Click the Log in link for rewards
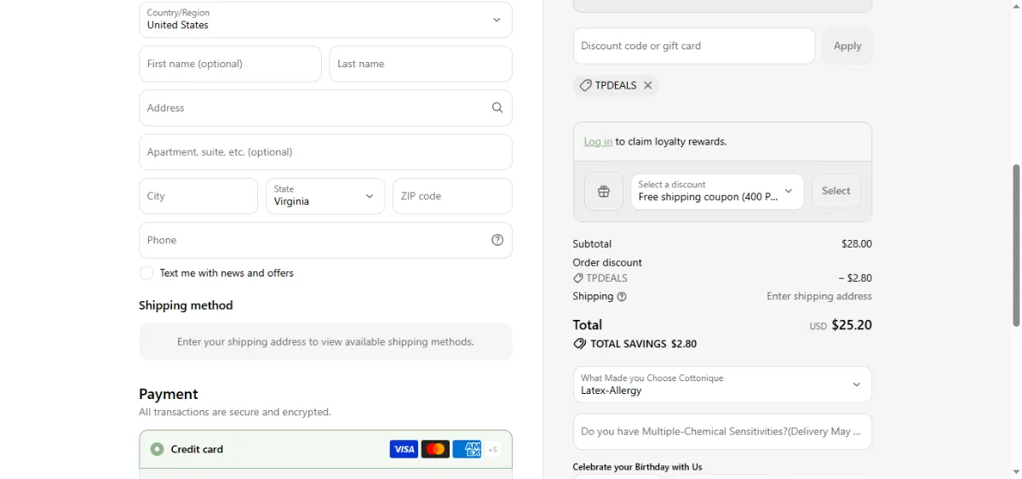The width and height of the screenshot is (1022, 479). (598, 142)
